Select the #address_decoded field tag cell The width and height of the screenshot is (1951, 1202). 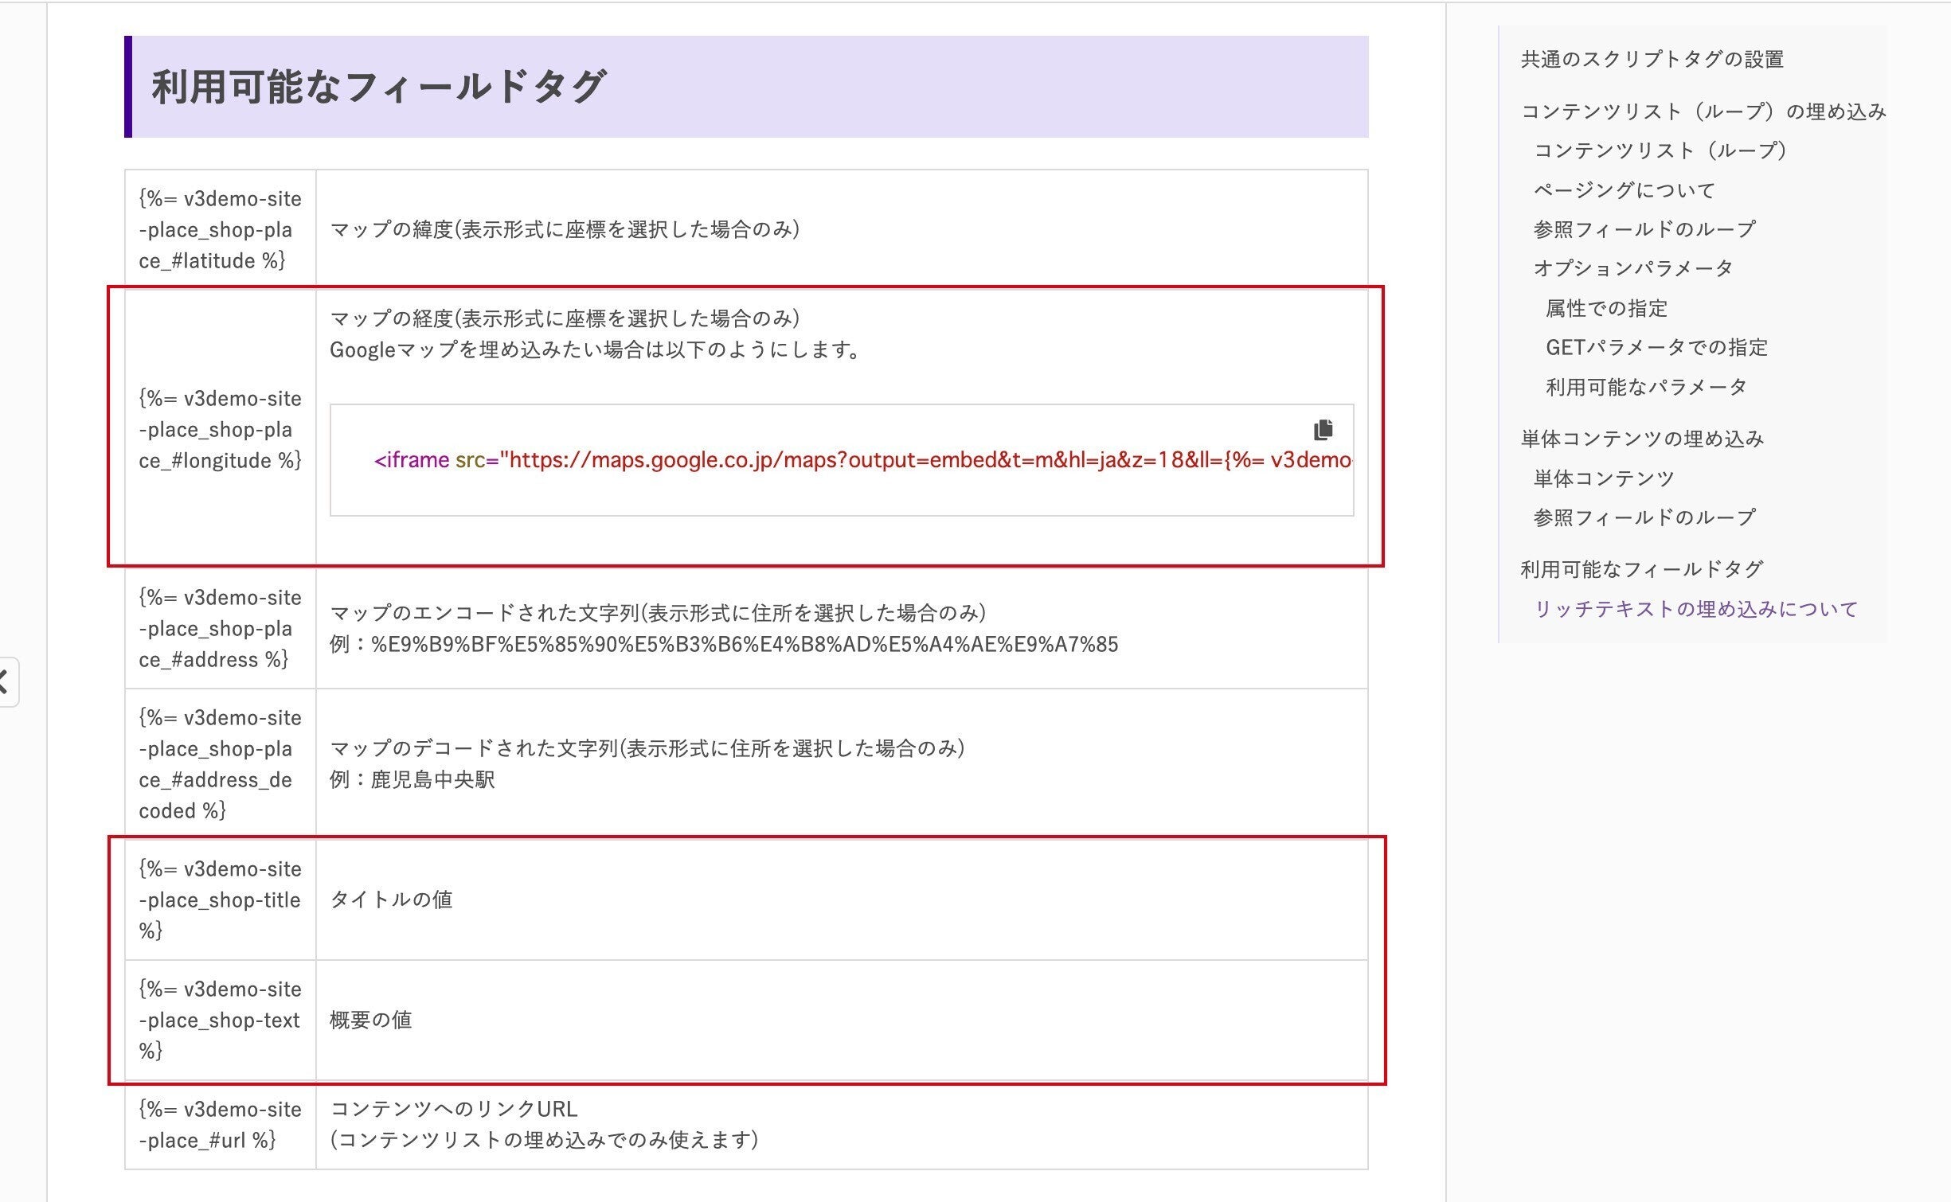(x=220, y=763)
